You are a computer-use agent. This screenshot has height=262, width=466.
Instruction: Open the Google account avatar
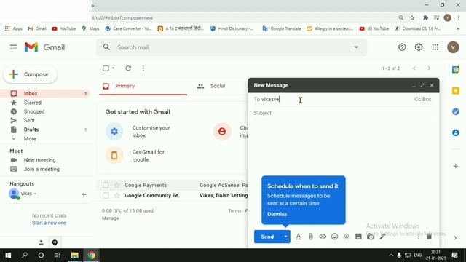[x=453, y=47]
